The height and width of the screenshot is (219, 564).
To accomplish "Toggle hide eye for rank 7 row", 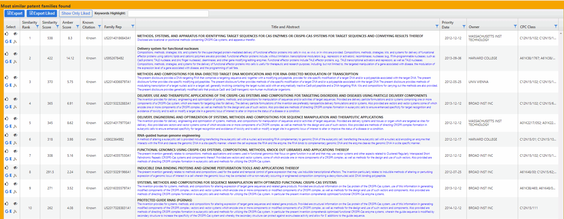I will [x=15, y=151].
